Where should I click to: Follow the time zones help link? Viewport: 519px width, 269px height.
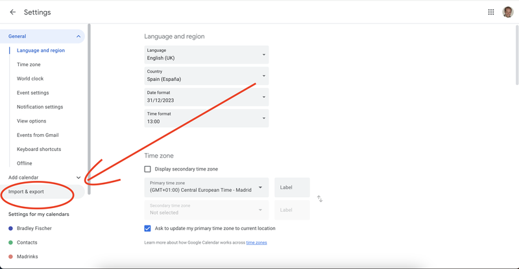tap(256, 242)
